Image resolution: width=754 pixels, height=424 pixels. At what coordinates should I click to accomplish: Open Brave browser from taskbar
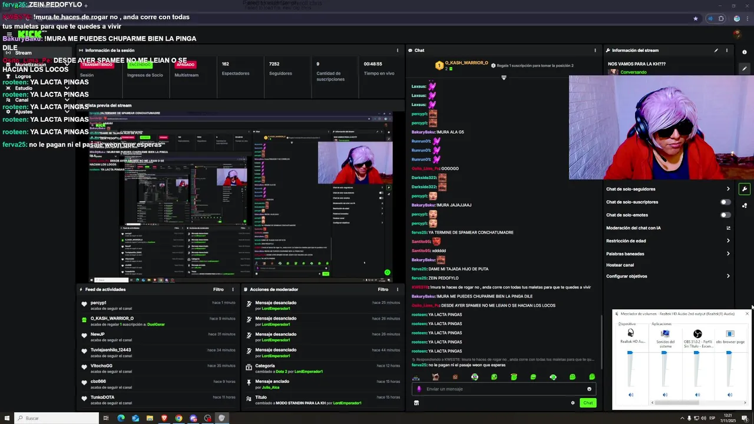[x=164, y=418]
